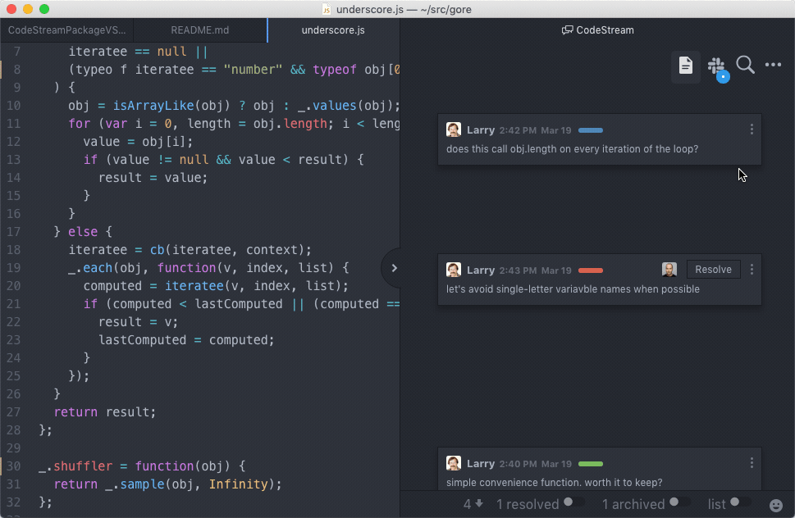Click line number 30 in the editor gutter
The height and width of the screenshot is (518, 795).
13,466
